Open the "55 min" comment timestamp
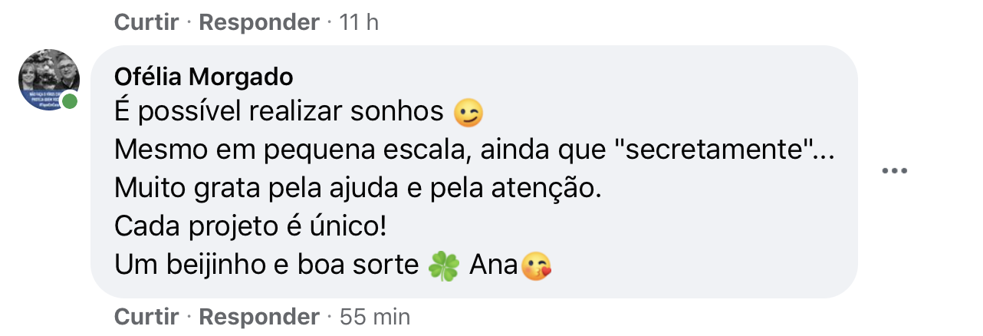 [x=375, y=316]
